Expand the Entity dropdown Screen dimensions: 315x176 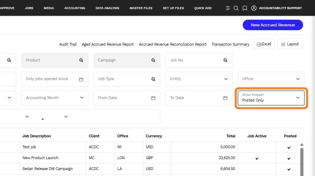tap(226, 79)
